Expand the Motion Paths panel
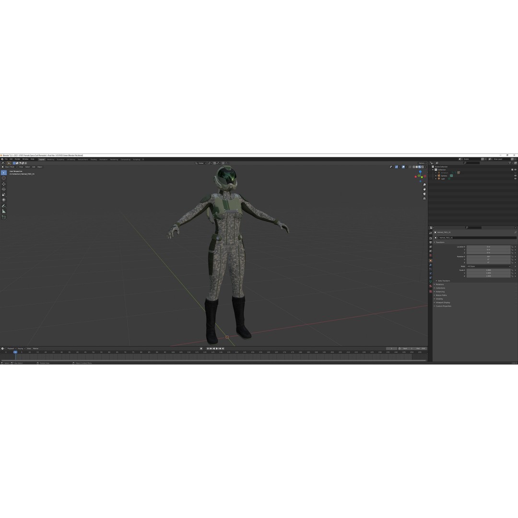The height and width of the screenshot is (518, 518). (x=440, y=295)
